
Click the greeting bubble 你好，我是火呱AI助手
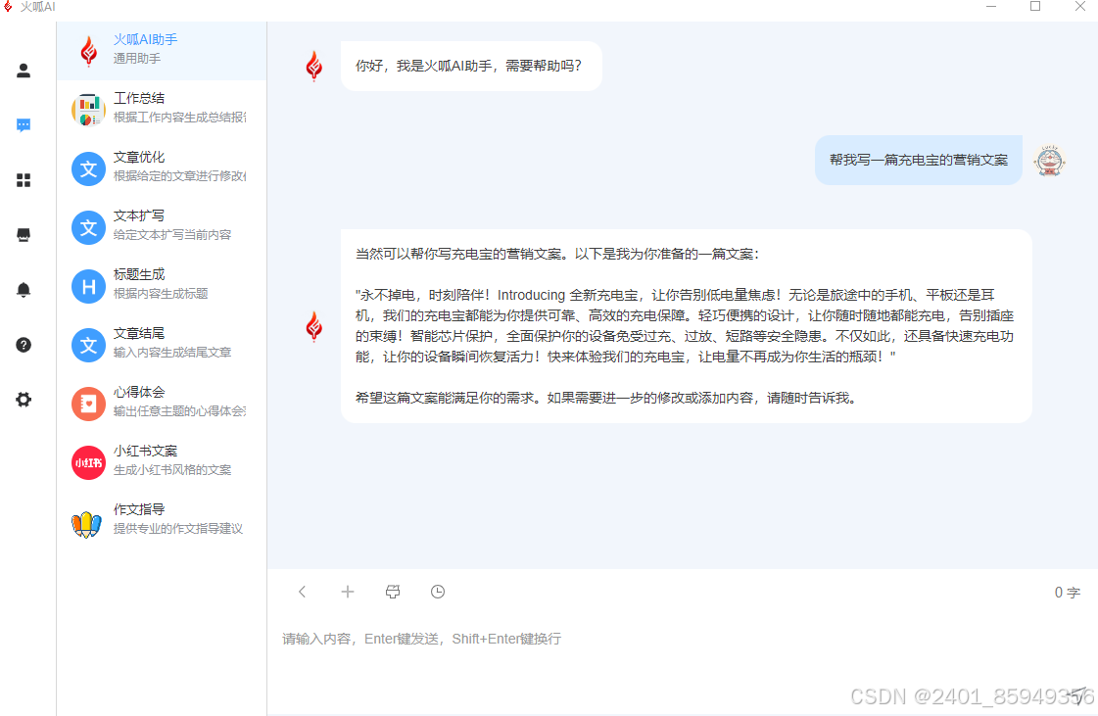pyautogui.click(x=471, y=66)
